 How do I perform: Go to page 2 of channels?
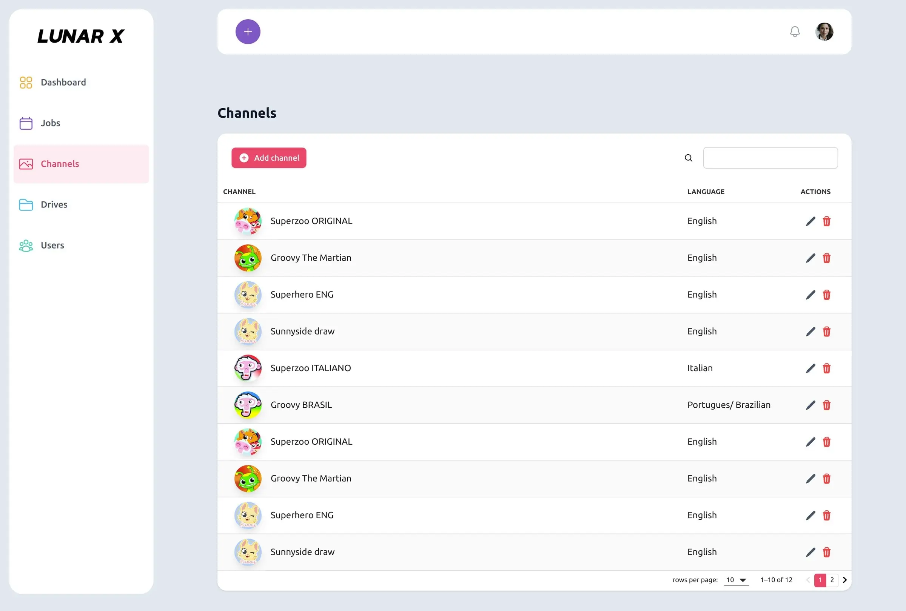pyautogui.click(x=832, y=580)
